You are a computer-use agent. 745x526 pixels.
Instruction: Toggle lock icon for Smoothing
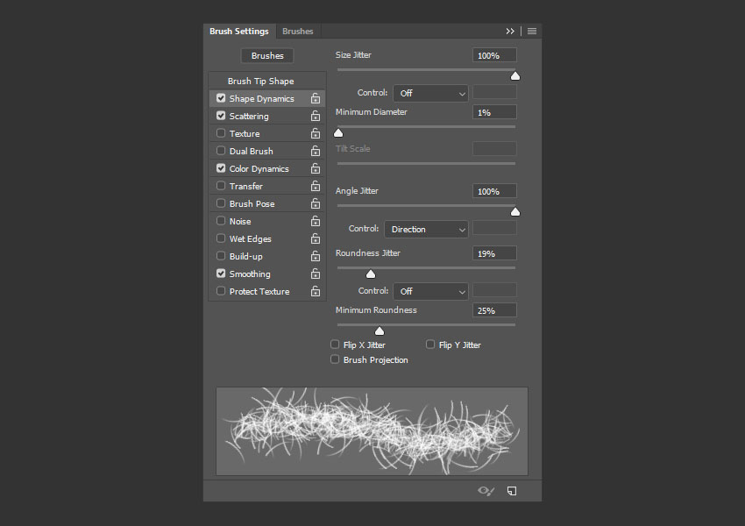coord(316,274)
